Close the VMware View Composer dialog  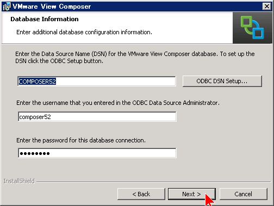[267, 7]
